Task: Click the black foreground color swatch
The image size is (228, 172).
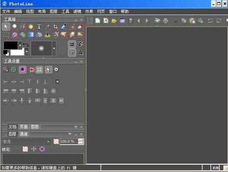Action: pyautogui.click(x=10, y=45)
